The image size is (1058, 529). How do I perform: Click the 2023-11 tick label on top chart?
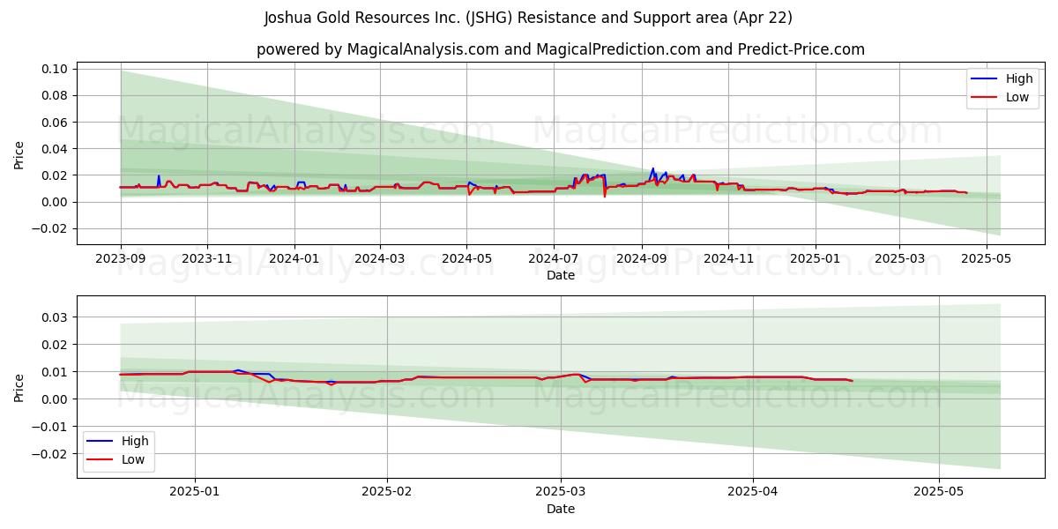click(x=207, y=259)
